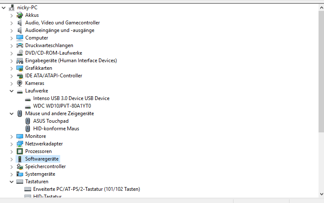Expand Audio, Video und Gamecontroller
324x203 pixels.
click(12, 23)
